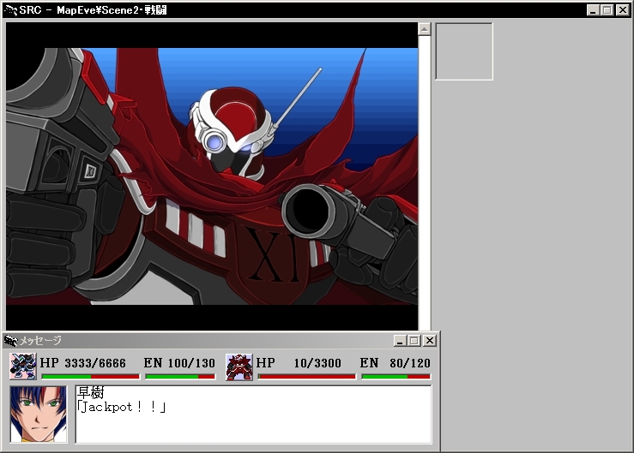
Task: Close the メッセージ window
Action: pos(430,341)
